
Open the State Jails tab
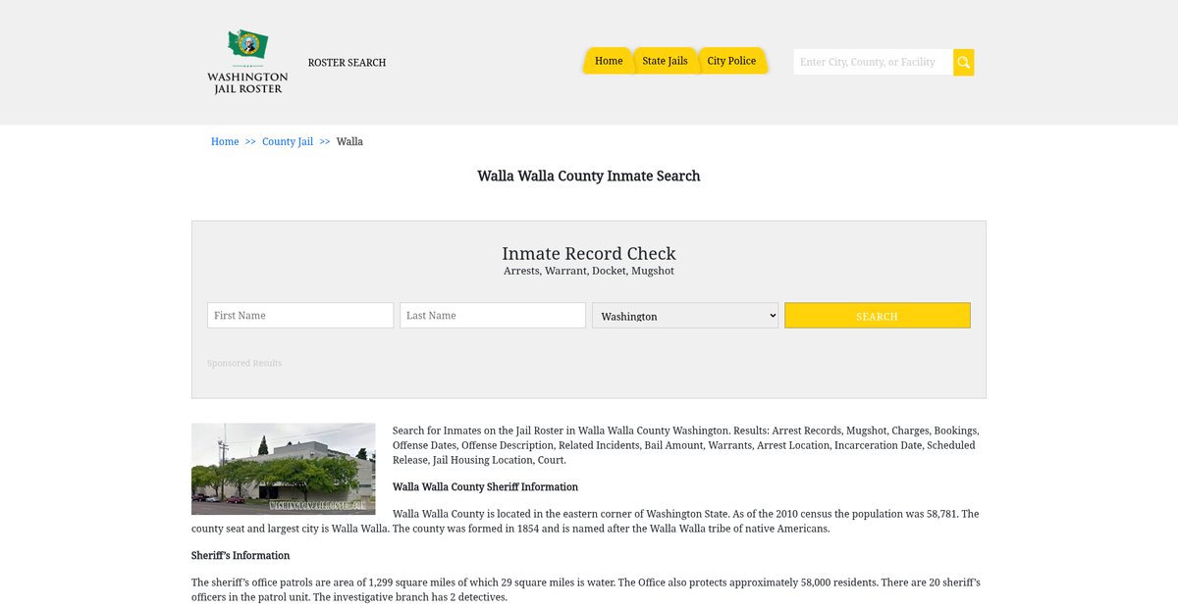pos(665,61)
